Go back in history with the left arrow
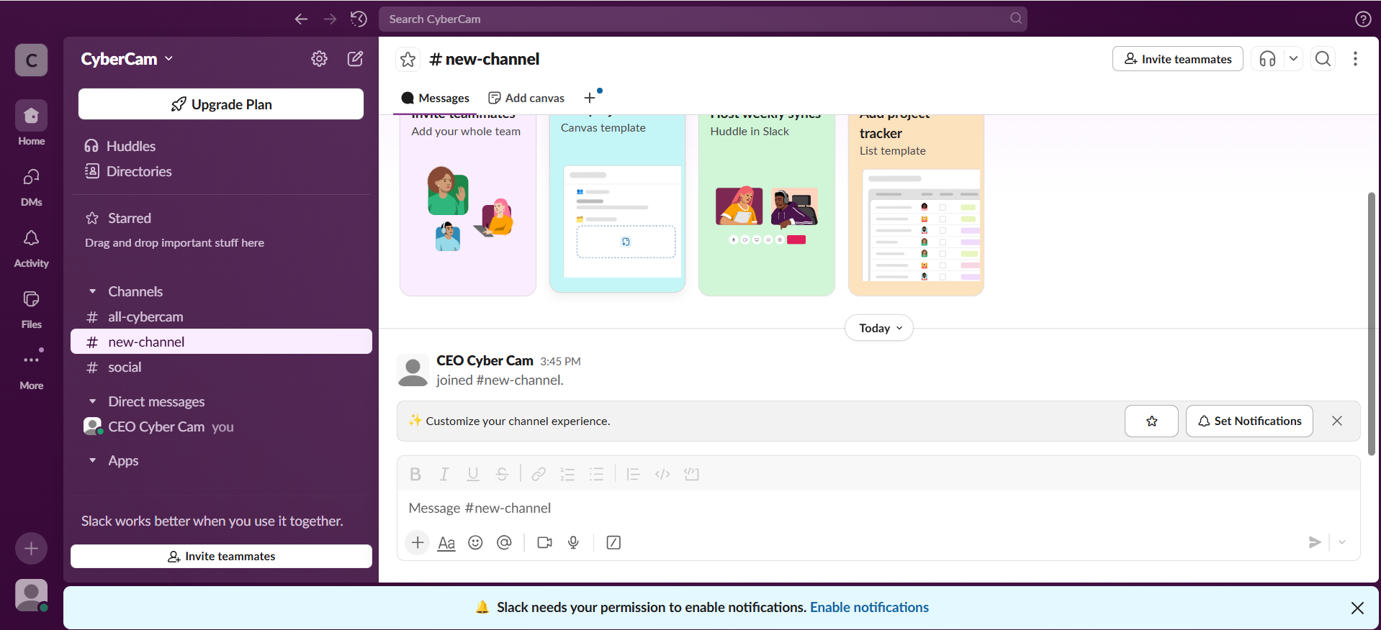 [x=301, y=19]
